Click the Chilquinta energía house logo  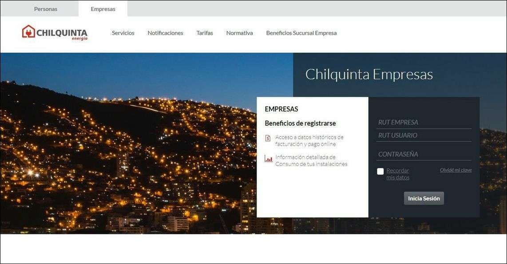click(55, 33)
